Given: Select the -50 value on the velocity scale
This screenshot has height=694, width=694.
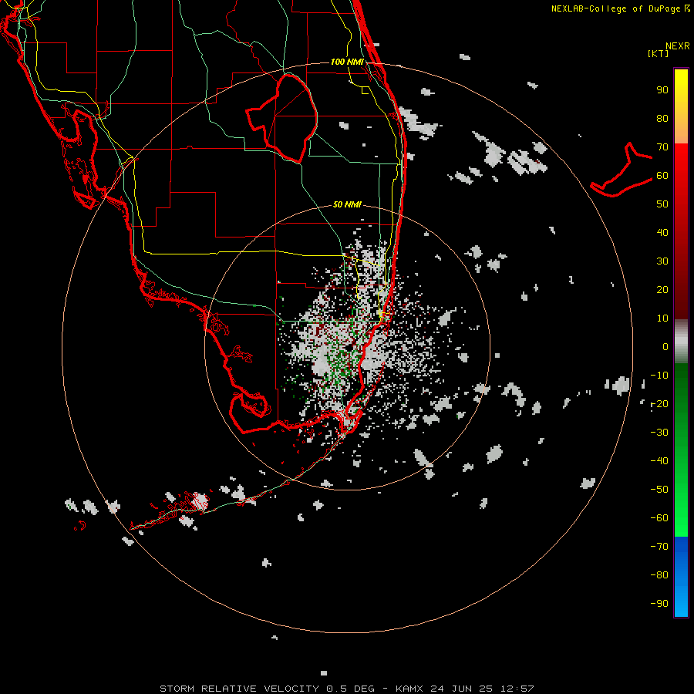Looking at the screenshot, I should pyautogui.click(x=659, y=490).
